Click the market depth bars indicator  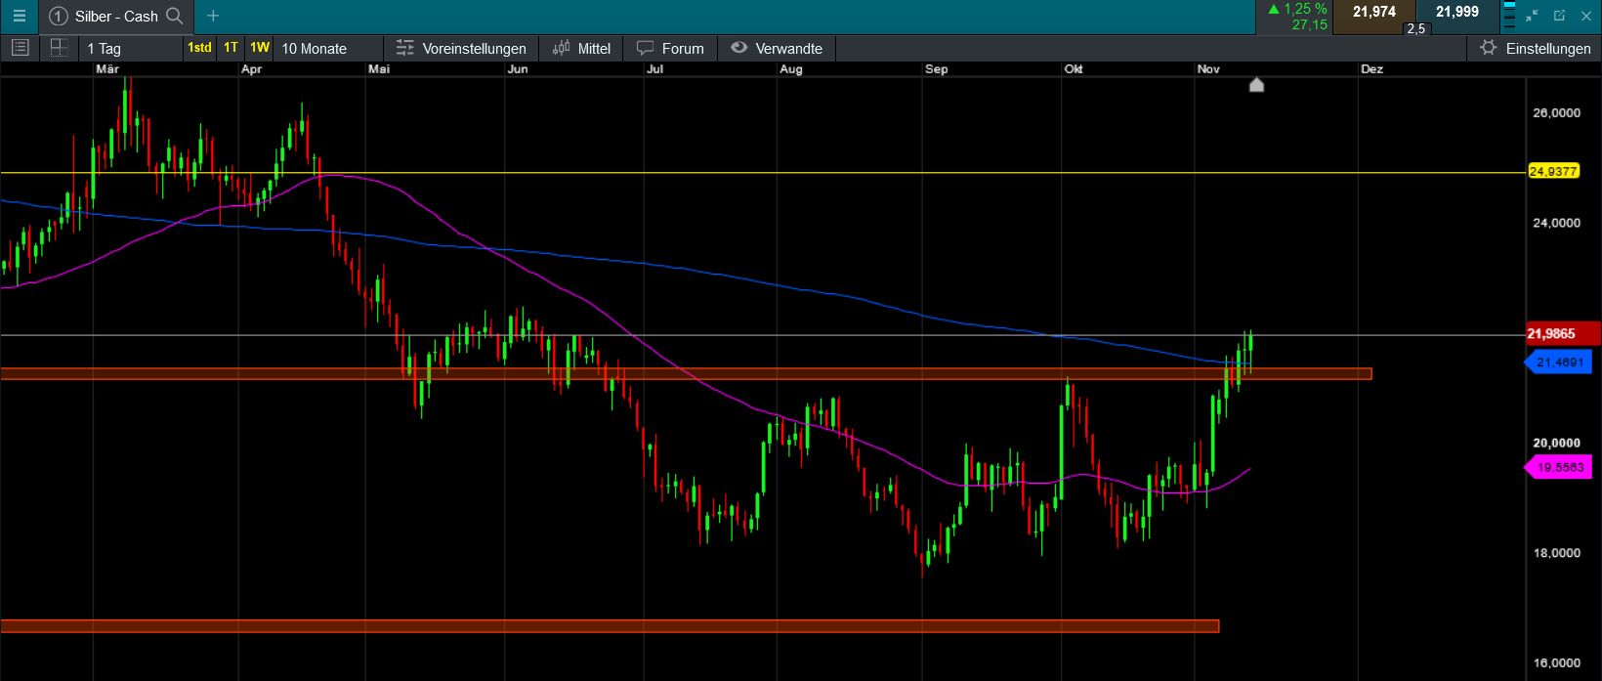1509,16
